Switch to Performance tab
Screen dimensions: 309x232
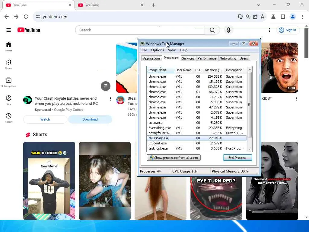207,58
